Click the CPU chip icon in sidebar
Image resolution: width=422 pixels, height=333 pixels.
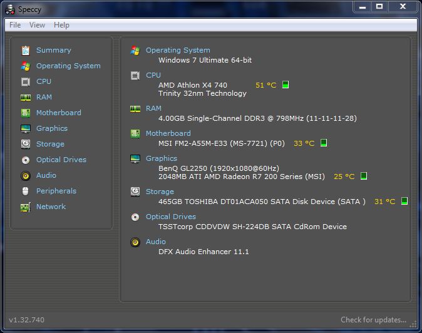pos(26,82)
